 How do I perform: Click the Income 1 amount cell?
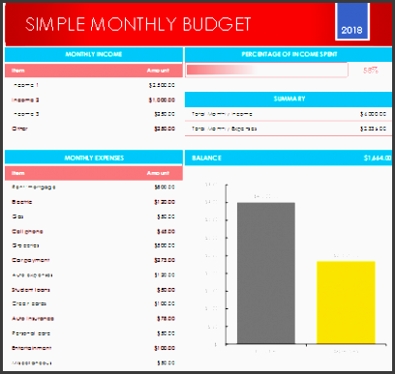162,85
